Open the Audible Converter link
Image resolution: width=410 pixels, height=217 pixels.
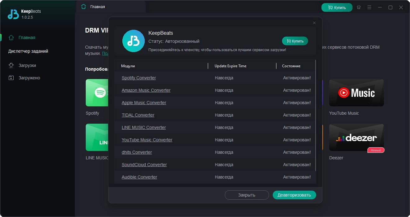point(139,177)
